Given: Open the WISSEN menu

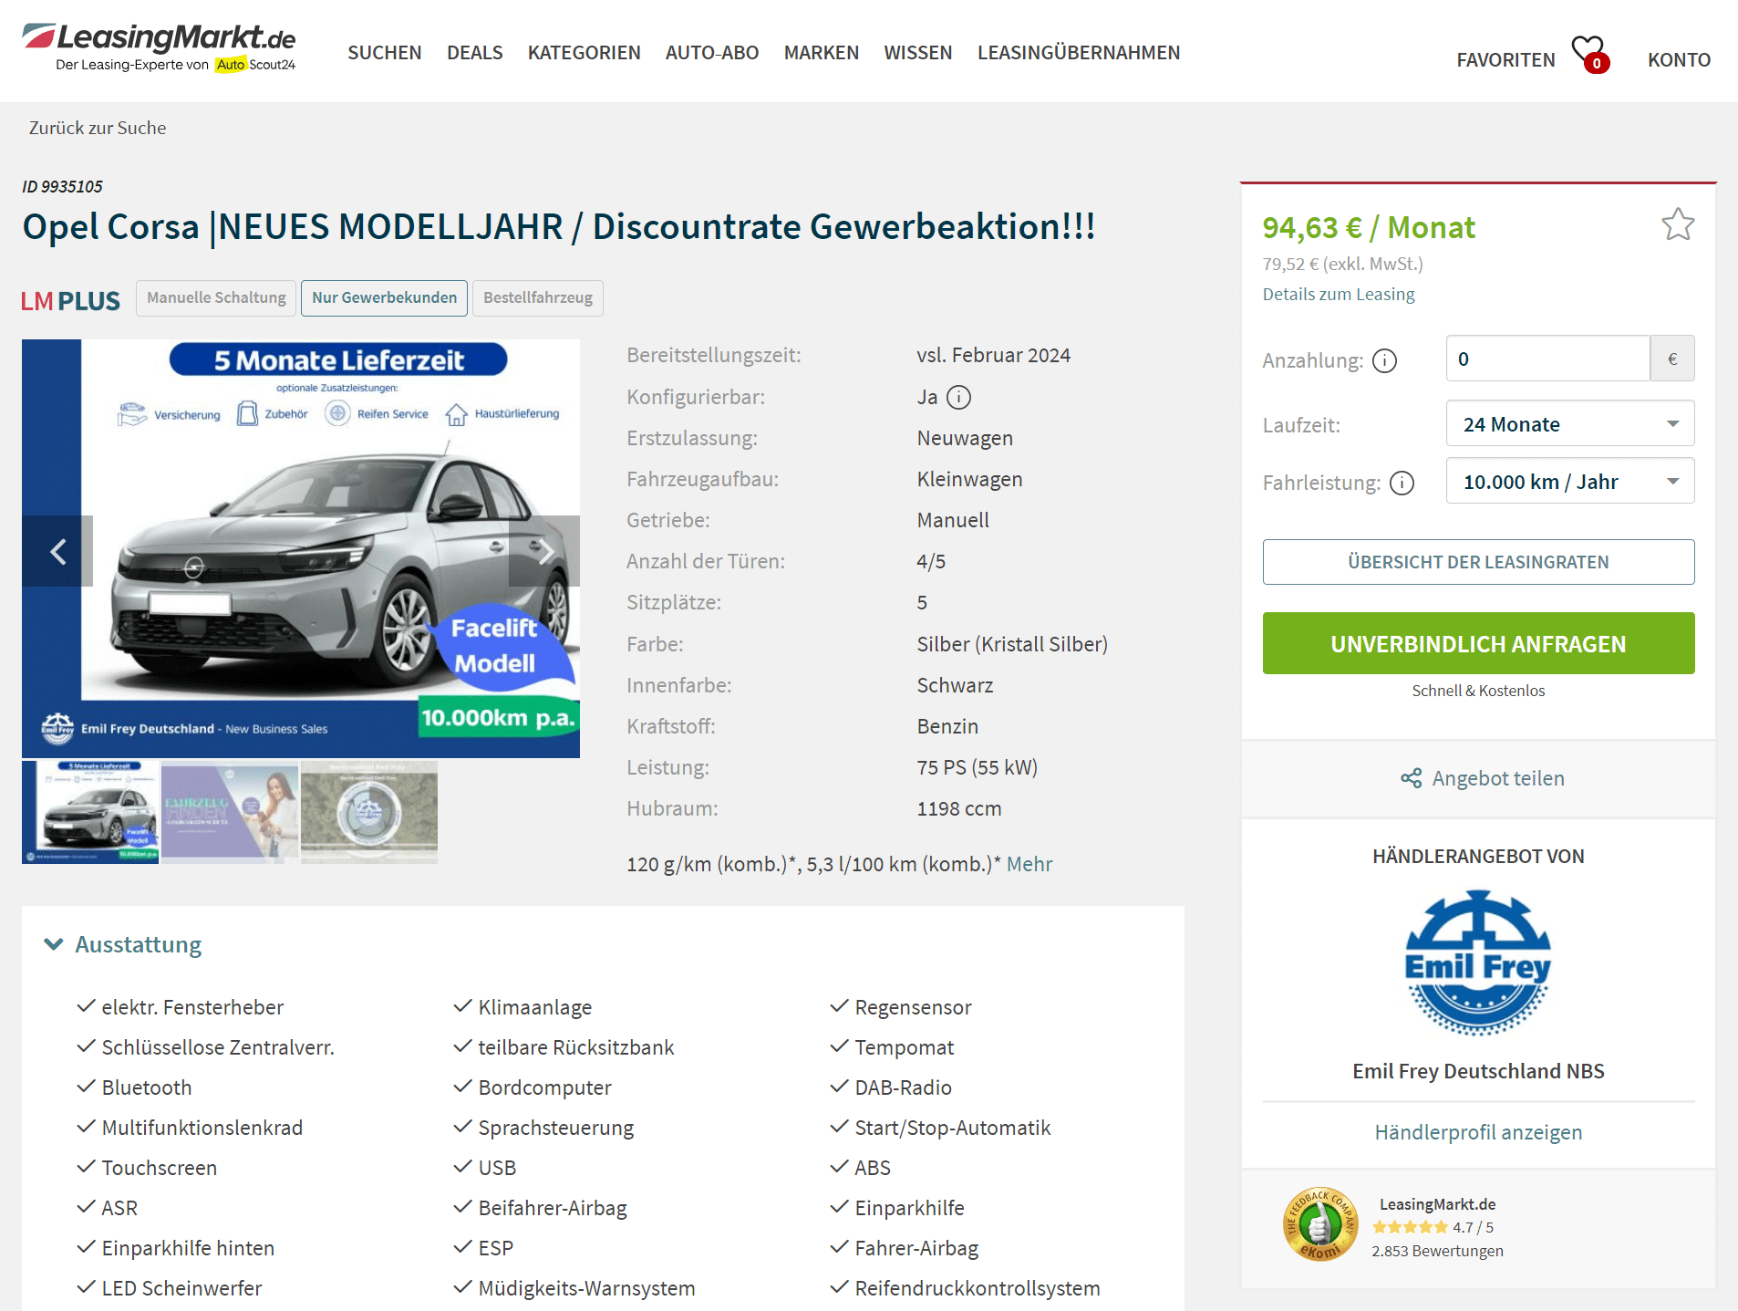Looking at the screenshot, I should pos(917,53).
